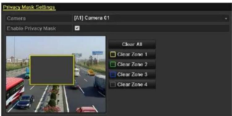The height and width of the screenshot is (116, 232).
Task: Open the Camera dropdown showing [A1] Camera 01
Action: point(151,18)
